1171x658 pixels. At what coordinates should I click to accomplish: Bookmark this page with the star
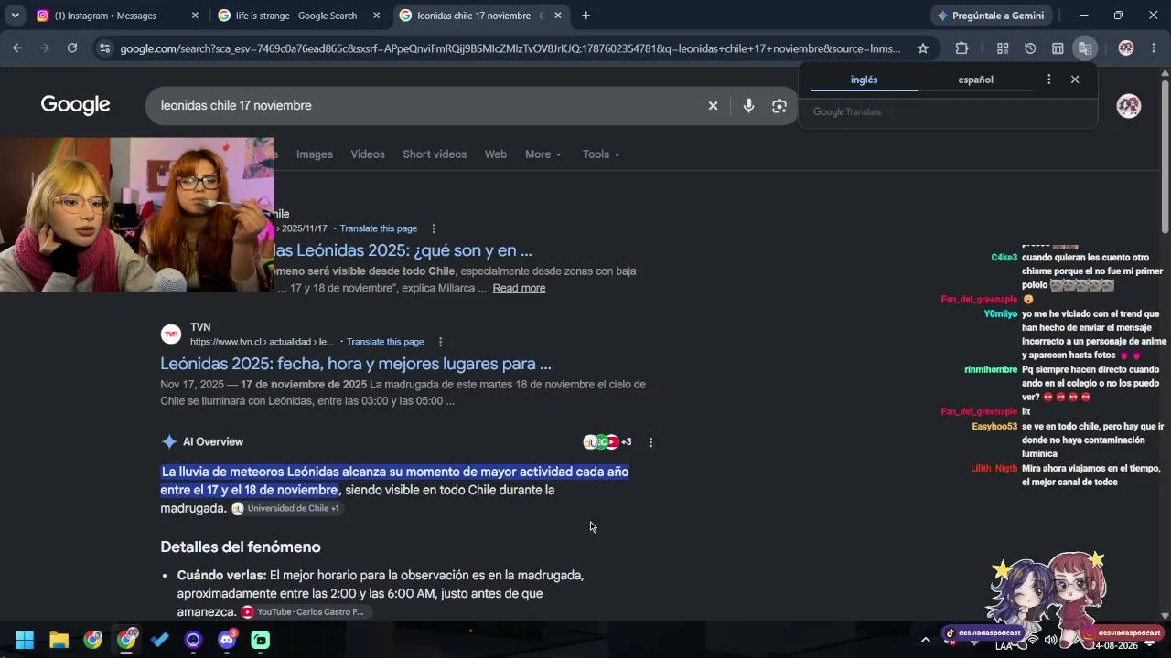click(x=923, y=48)
